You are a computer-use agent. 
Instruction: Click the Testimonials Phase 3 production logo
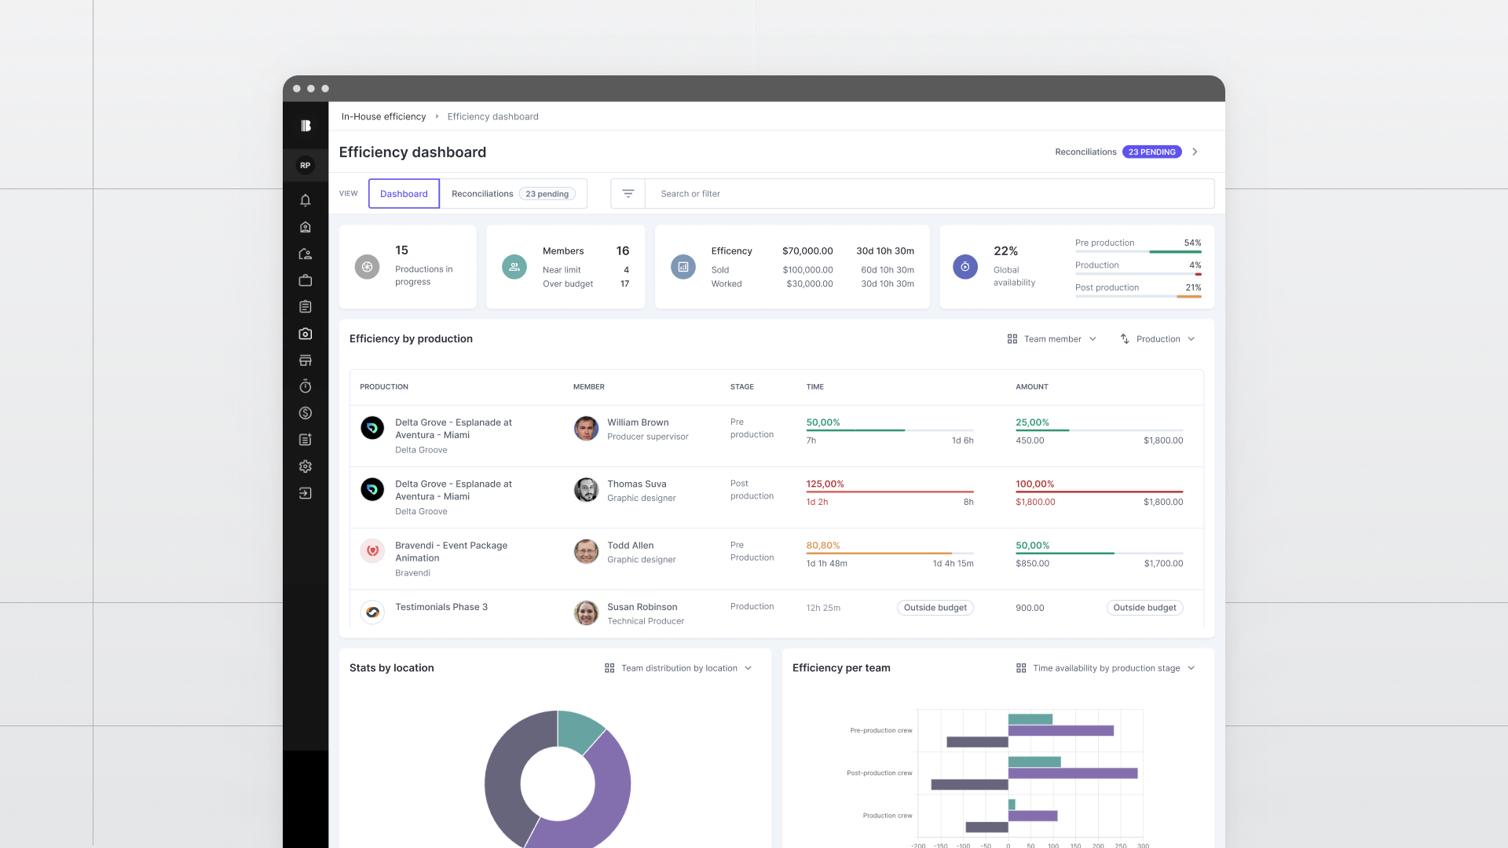coord(372,612)
